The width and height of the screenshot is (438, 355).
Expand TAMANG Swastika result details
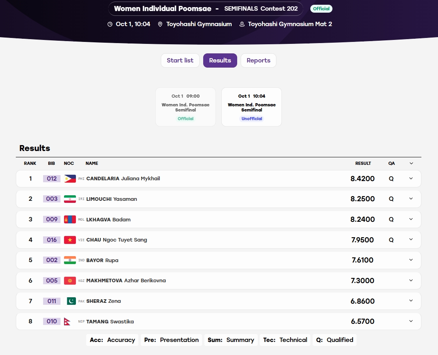(411, 321)
